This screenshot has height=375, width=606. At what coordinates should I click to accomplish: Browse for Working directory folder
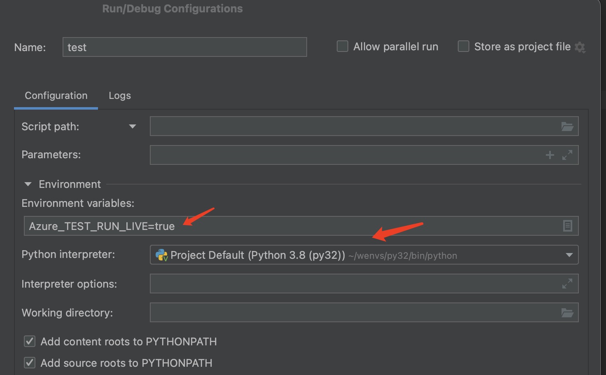click(x=567, y=313)
